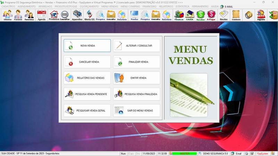
Task: Click the red FpqSystem status bar link
Action: click(x=263, y=154)
